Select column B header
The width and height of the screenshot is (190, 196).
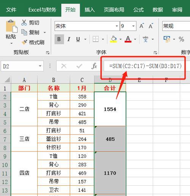pyautogui.click(x=54, y=80)
